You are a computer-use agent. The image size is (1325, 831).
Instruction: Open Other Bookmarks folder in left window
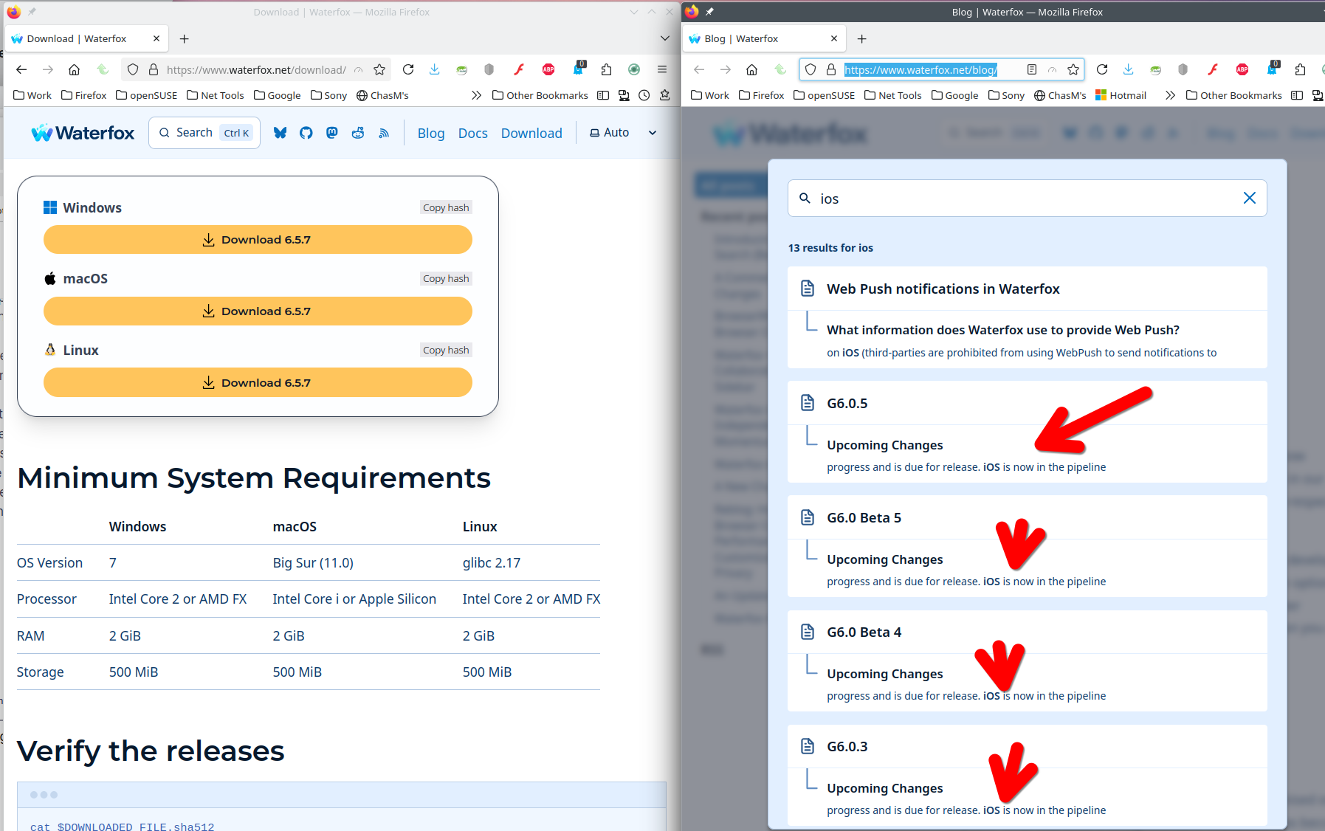[540, 95]
